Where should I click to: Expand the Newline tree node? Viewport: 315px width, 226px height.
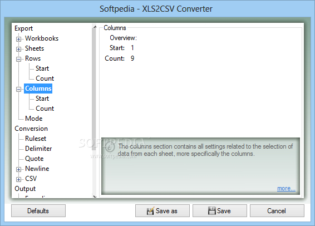(x=18, y=169)
